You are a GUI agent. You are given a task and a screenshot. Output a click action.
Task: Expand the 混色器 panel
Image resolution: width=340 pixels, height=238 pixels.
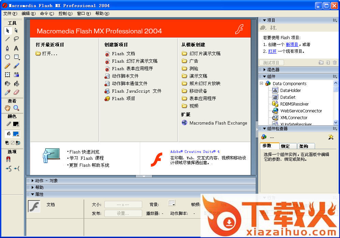click(x=264, y=70)
